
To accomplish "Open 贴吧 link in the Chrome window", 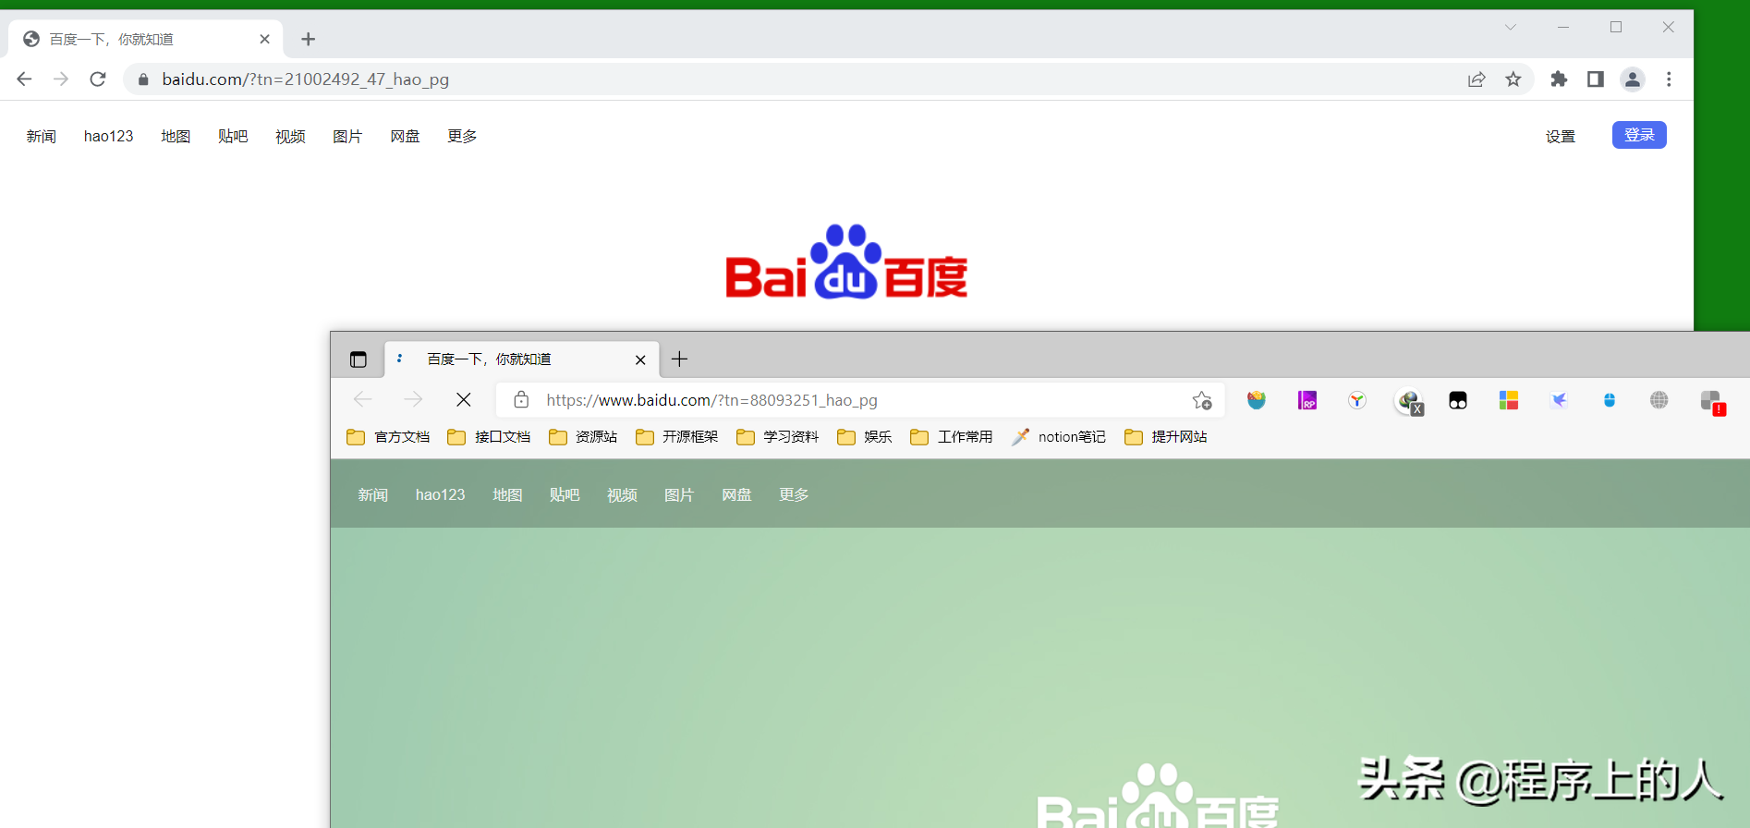I will click(233, 136).
